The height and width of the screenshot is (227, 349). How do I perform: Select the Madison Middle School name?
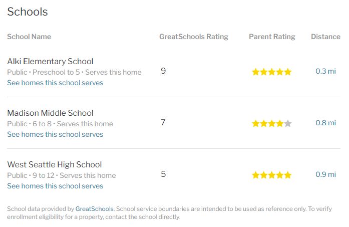pos(50,113)
